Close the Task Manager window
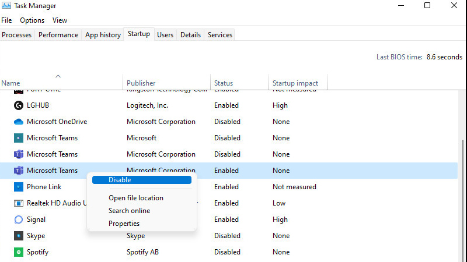 point(454,6)
